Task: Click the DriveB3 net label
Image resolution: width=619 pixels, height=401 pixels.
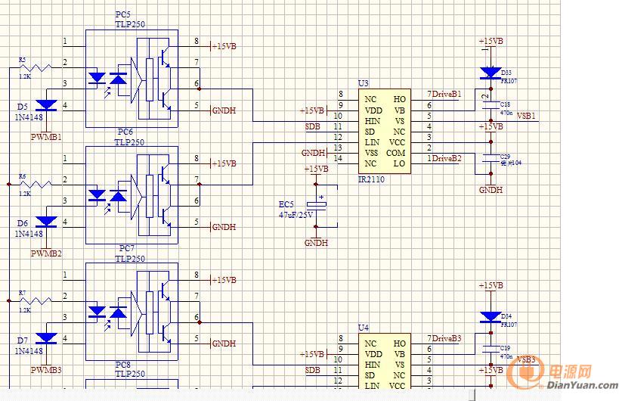Action: [x=447, y=338]
